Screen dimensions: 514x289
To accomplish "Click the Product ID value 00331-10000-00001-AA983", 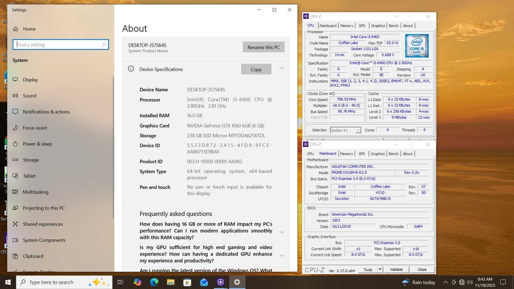I will (x=214, y=161).
